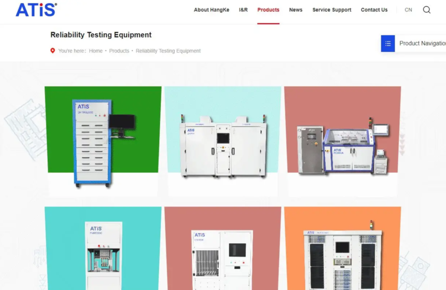Open the orange-background rack system product

click(x=342, y=248)
